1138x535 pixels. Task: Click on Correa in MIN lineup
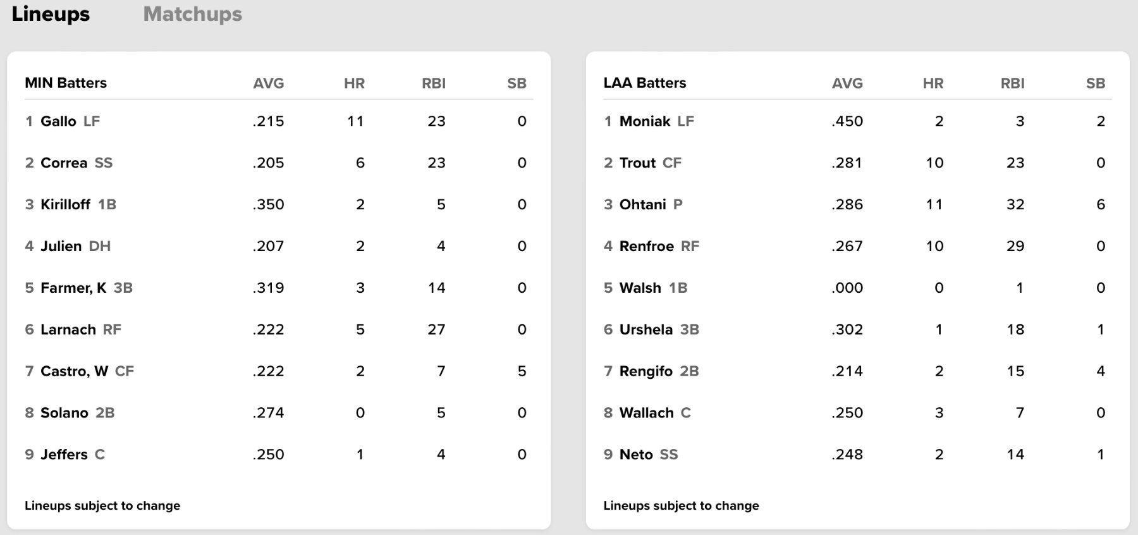pos(64,163)
